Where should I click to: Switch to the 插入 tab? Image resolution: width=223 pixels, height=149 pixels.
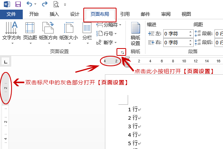pyautogui.click(x=54, y=14)
